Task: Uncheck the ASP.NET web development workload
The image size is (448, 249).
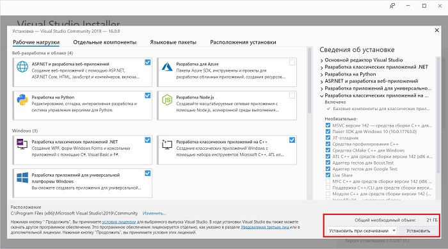Action: [x=147, y=62]
